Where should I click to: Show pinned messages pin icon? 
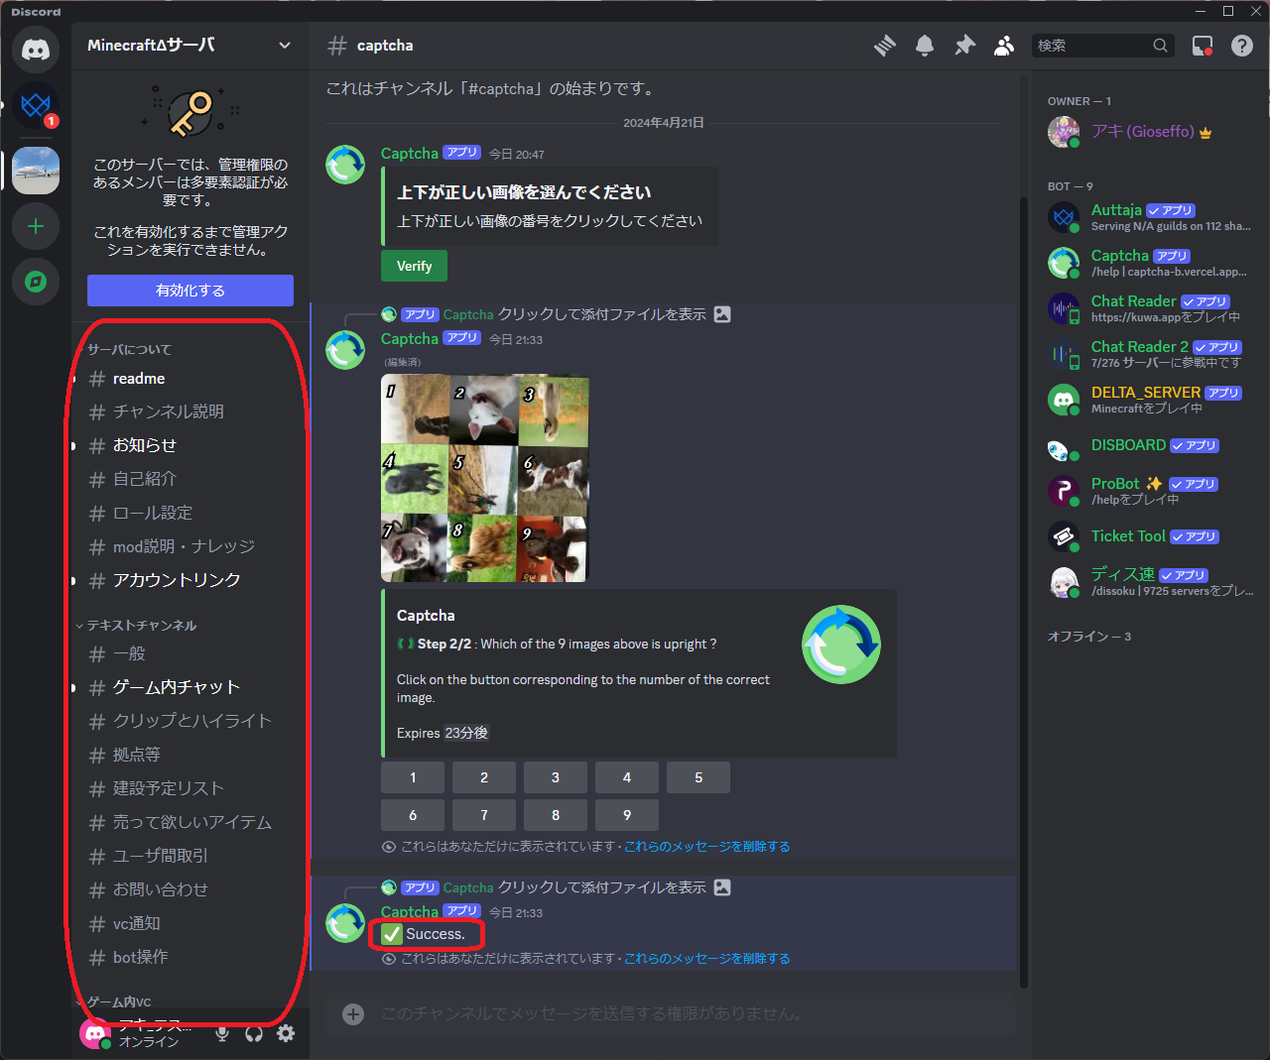click(x=964, y=46)
